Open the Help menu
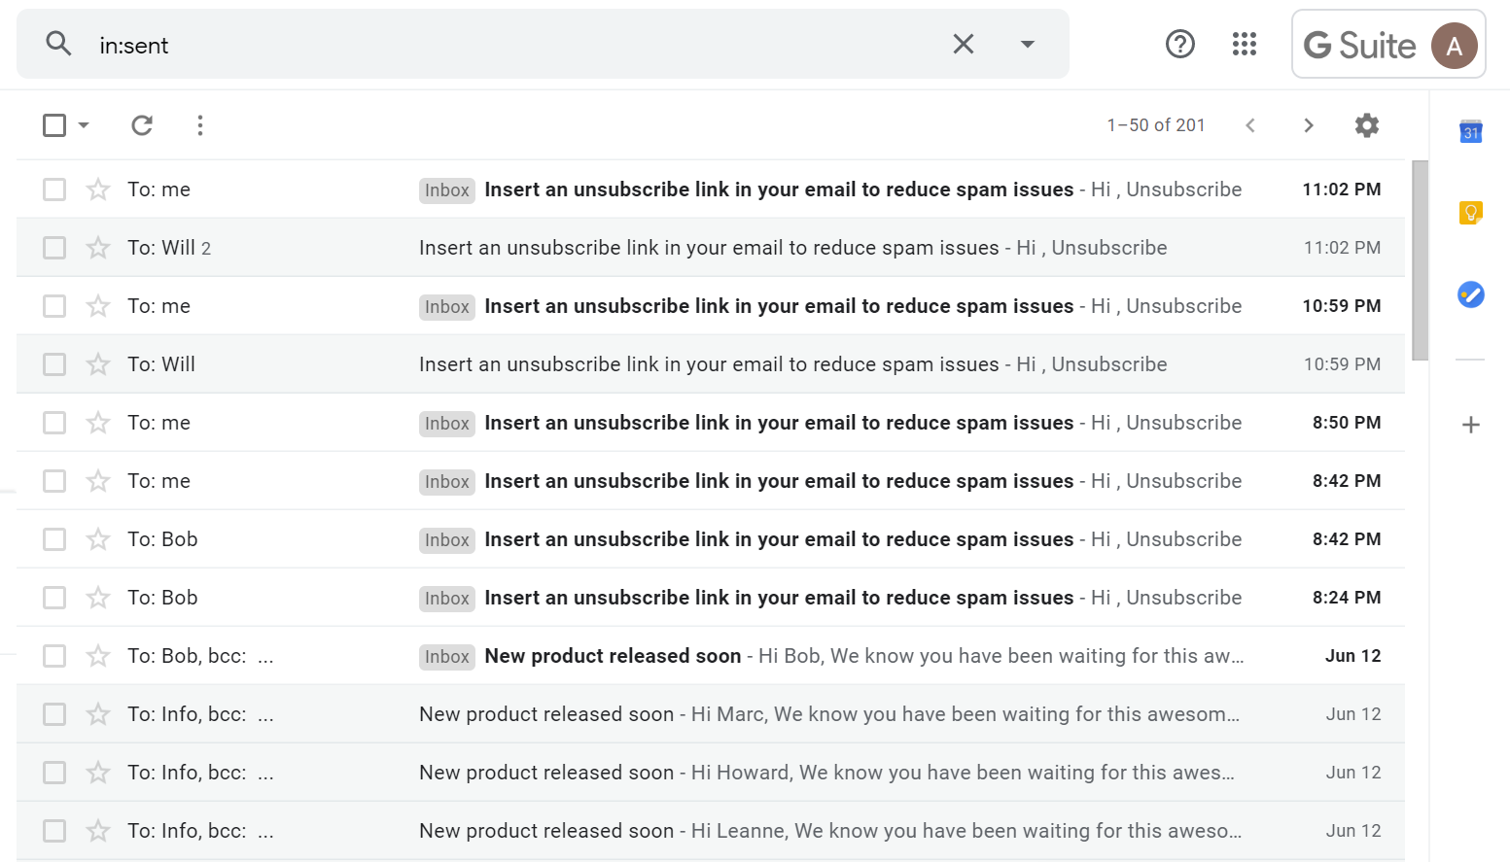The width and height of the screenshot is (1510, 862). [1180, 44]
